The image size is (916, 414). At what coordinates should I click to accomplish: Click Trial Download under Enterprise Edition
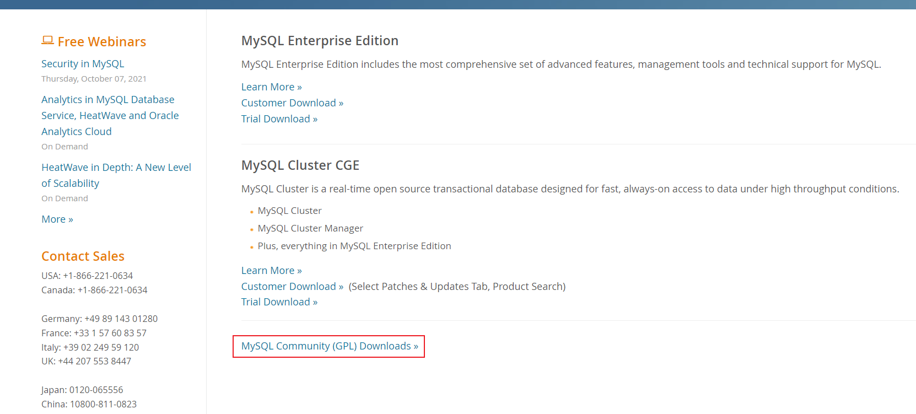(279, 119)
